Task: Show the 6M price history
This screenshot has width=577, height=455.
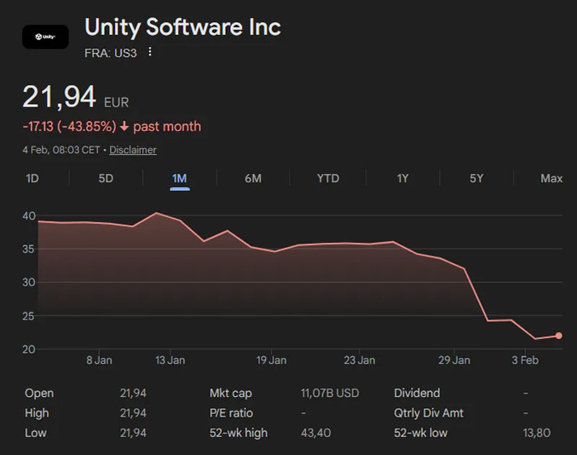Action: tap(253, 178)
